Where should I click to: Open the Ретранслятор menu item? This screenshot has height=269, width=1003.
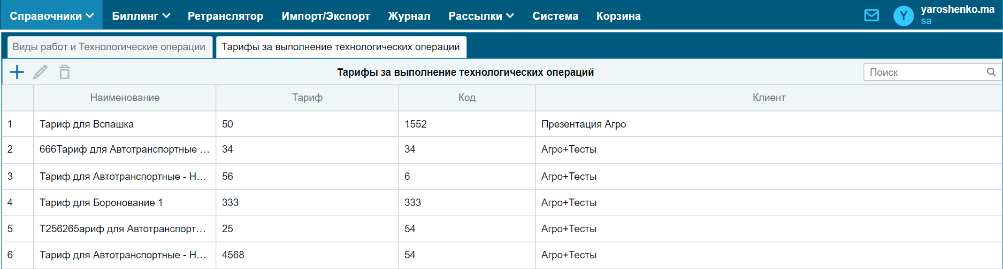pos(225,16)
